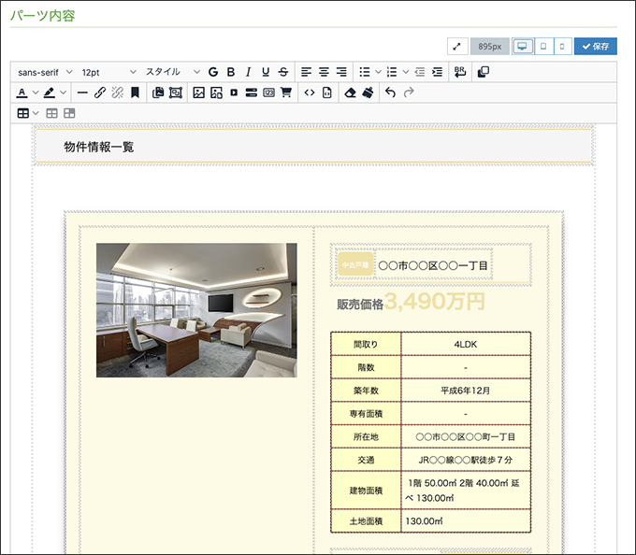The width and height of the screenshot is (636, 555).
Task: Click the eraser clear formatting icon
Action: [350, 92]
